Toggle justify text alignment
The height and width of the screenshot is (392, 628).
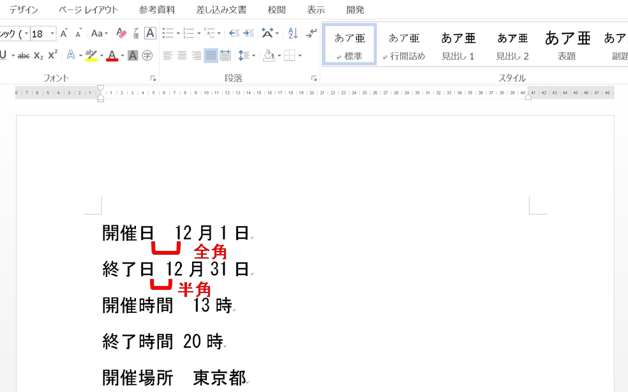coord(211,56)
